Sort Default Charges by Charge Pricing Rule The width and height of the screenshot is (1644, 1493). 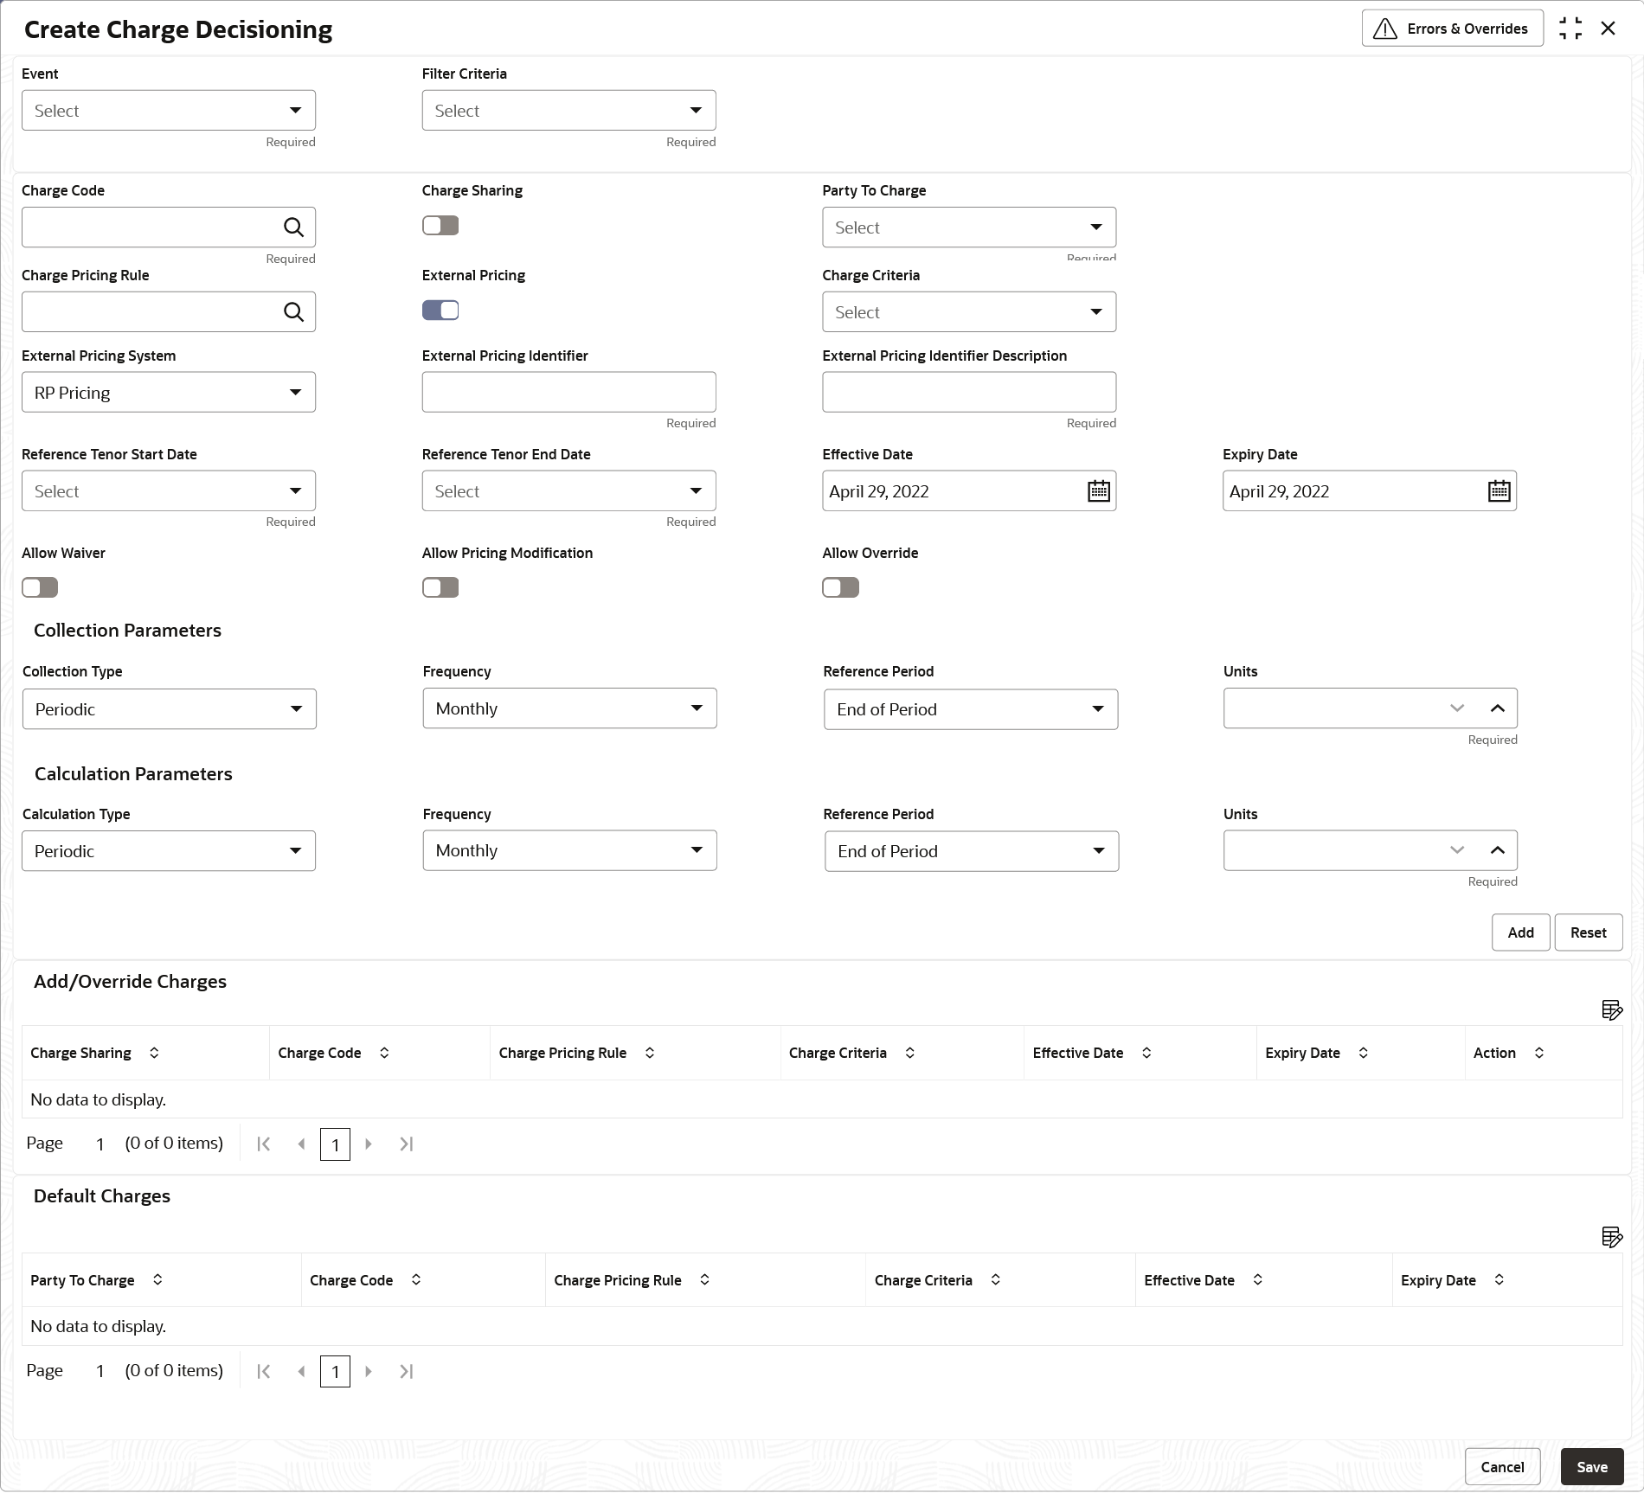coord(705,1279)
